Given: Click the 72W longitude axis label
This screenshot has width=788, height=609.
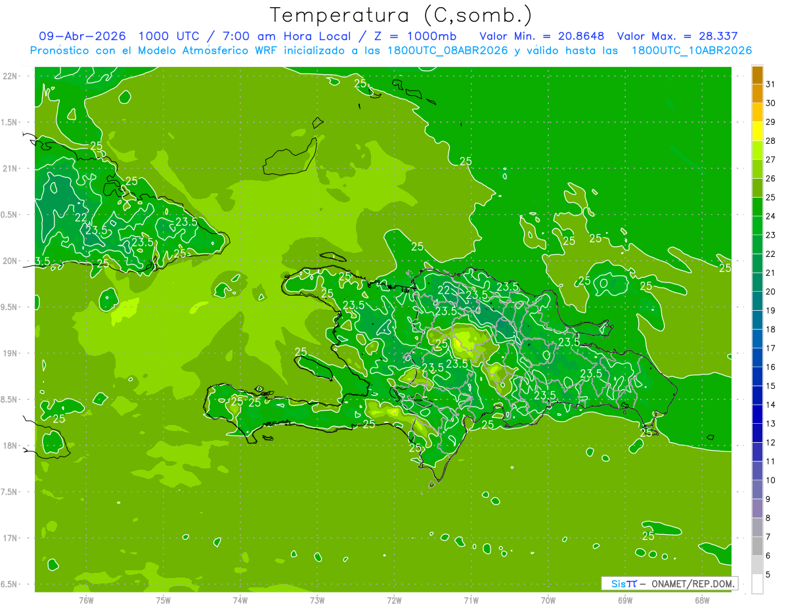Looking at the screenshot, I should point(394,600).
